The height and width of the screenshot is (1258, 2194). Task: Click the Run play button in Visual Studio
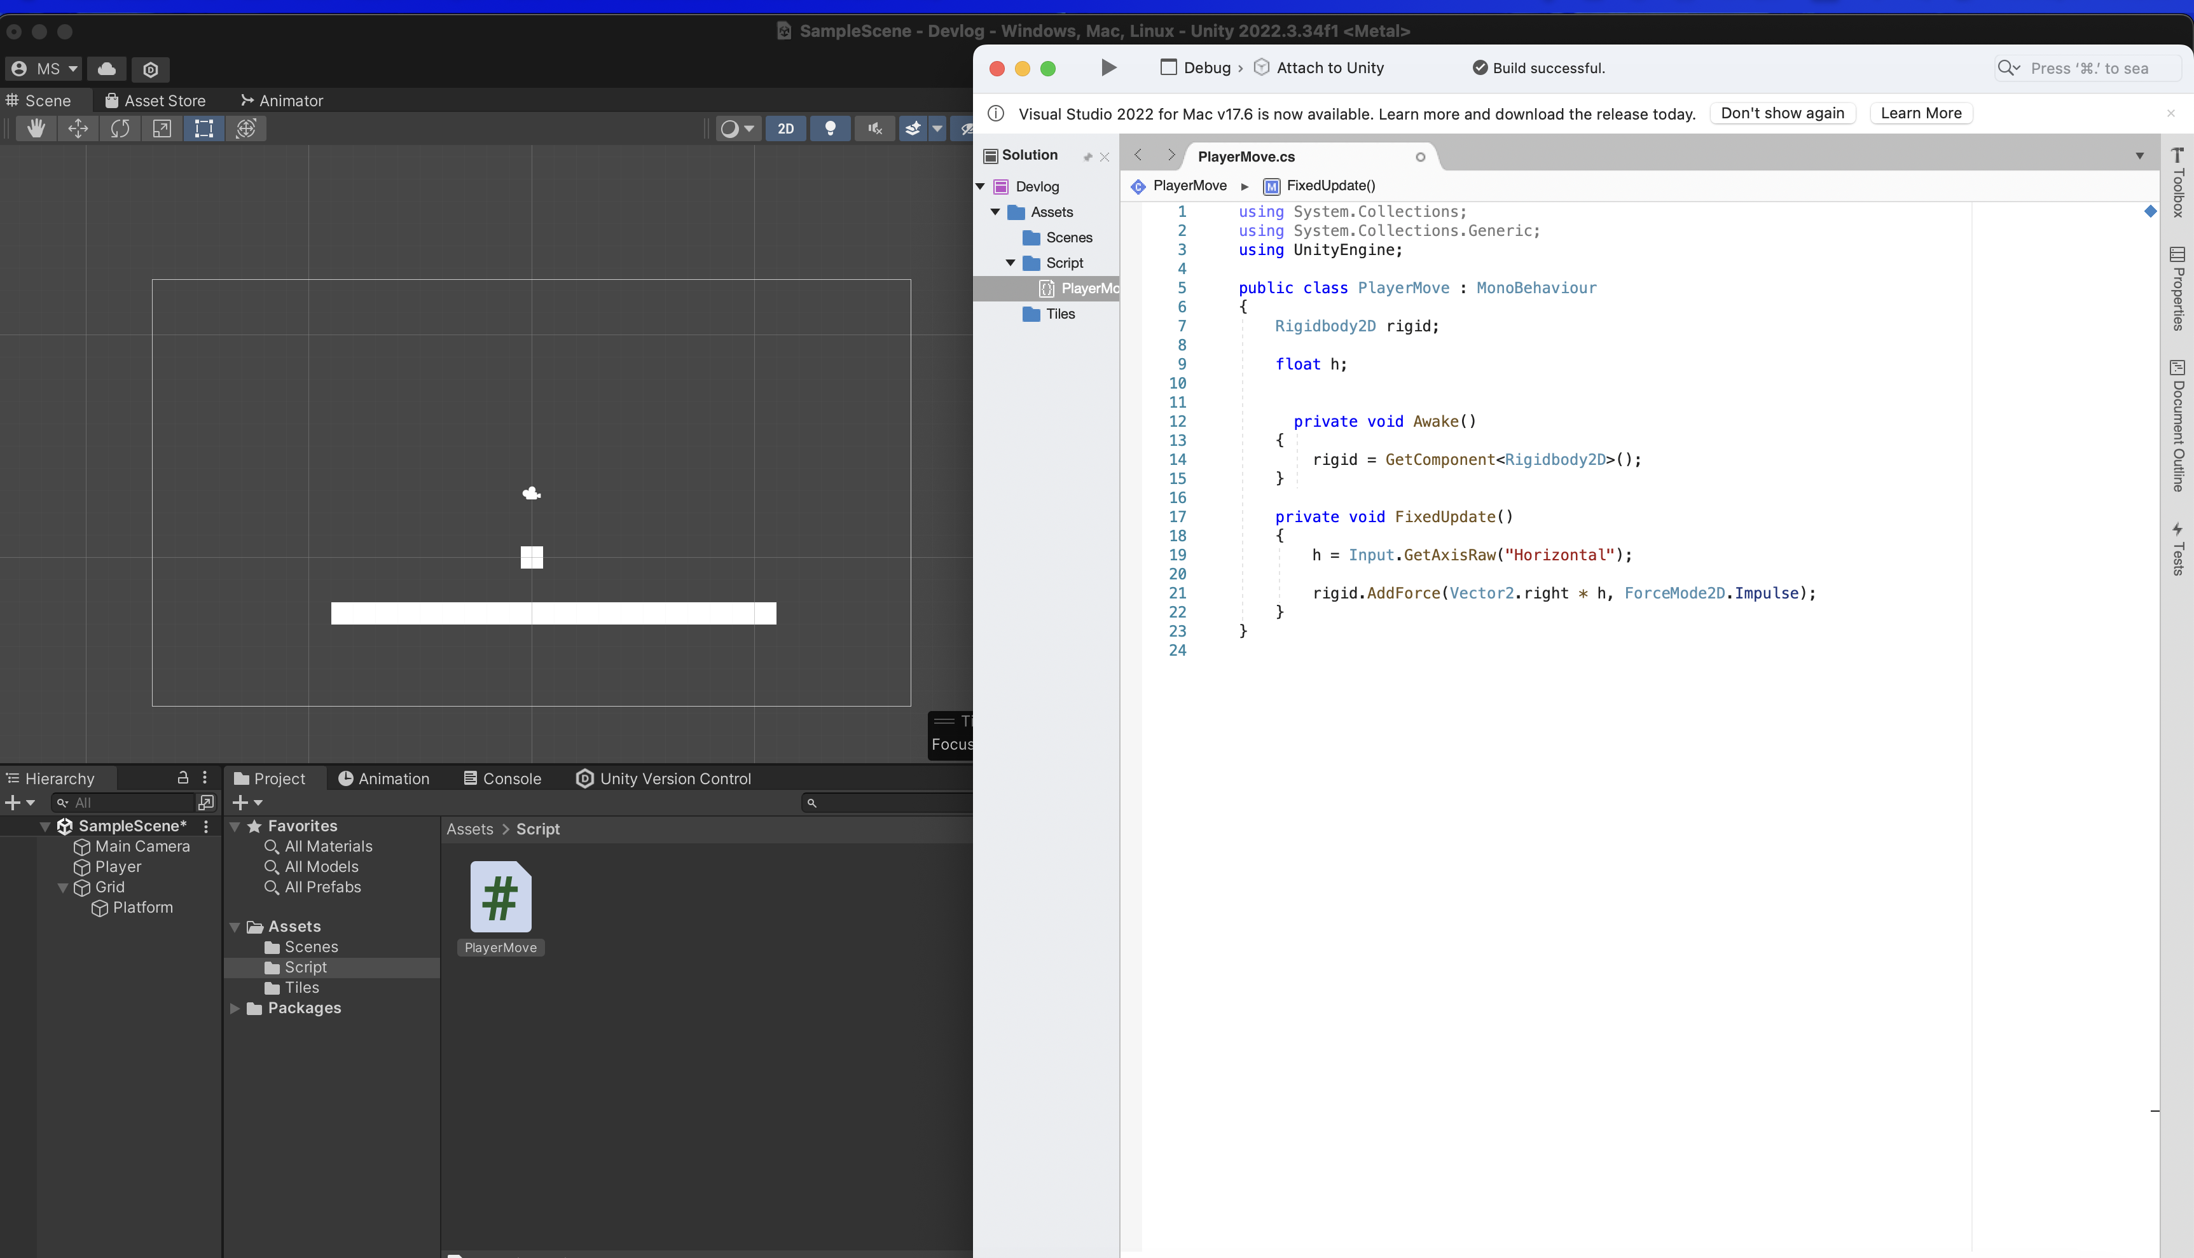[x=1108, y=67]
